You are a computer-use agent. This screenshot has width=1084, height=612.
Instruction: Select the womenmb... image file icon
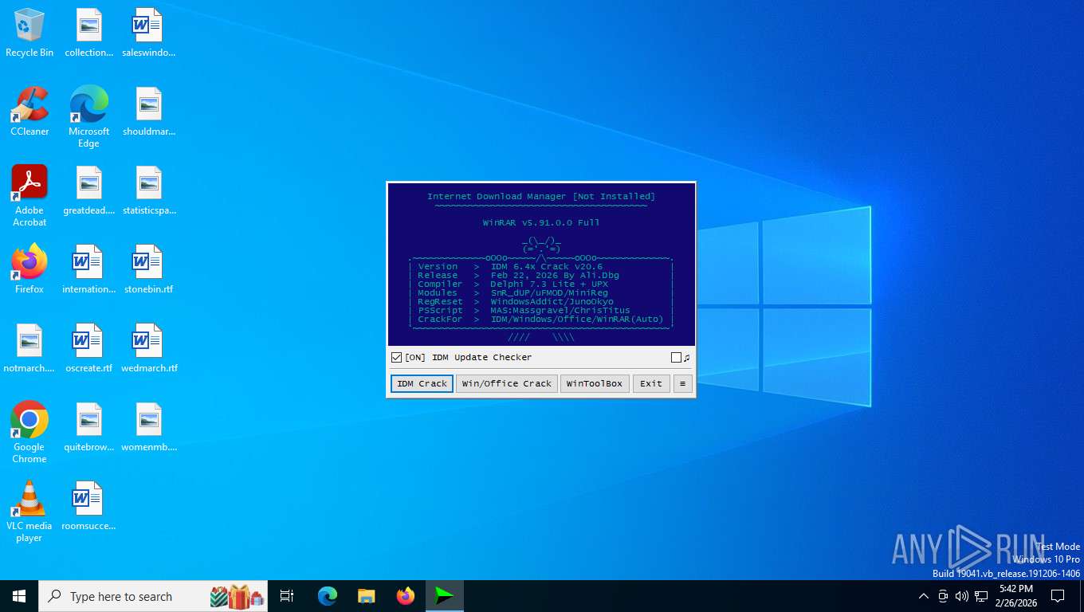[148, 427]
